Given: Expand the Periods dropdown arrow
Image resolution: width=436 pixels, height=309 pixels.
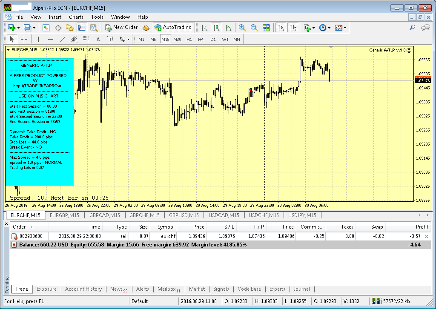Looking at the screenshot, I should click(329, 28).
